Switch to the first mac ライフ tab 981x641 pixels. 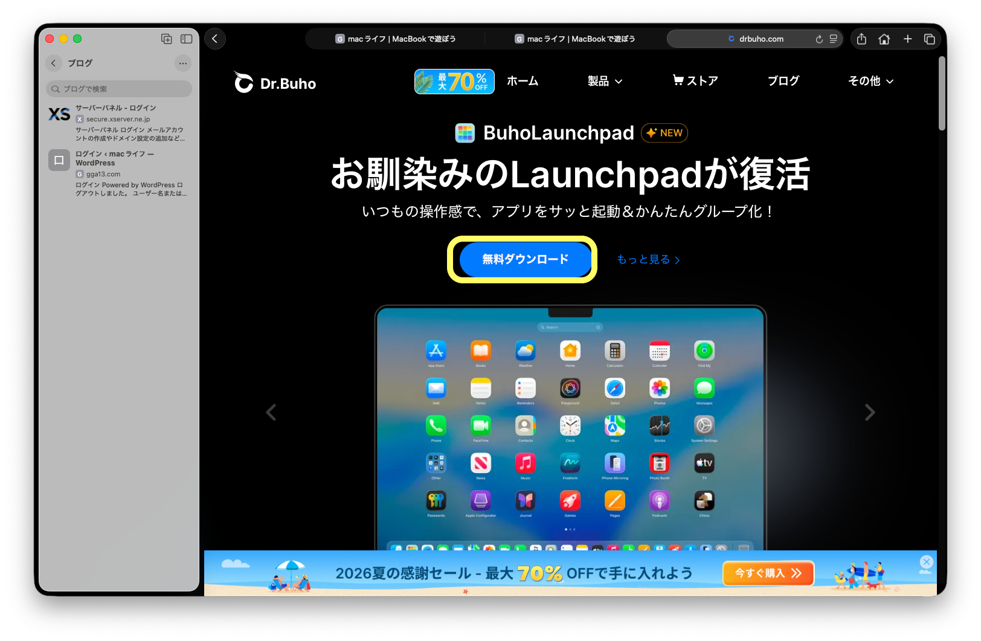click(x=395, y=39)
